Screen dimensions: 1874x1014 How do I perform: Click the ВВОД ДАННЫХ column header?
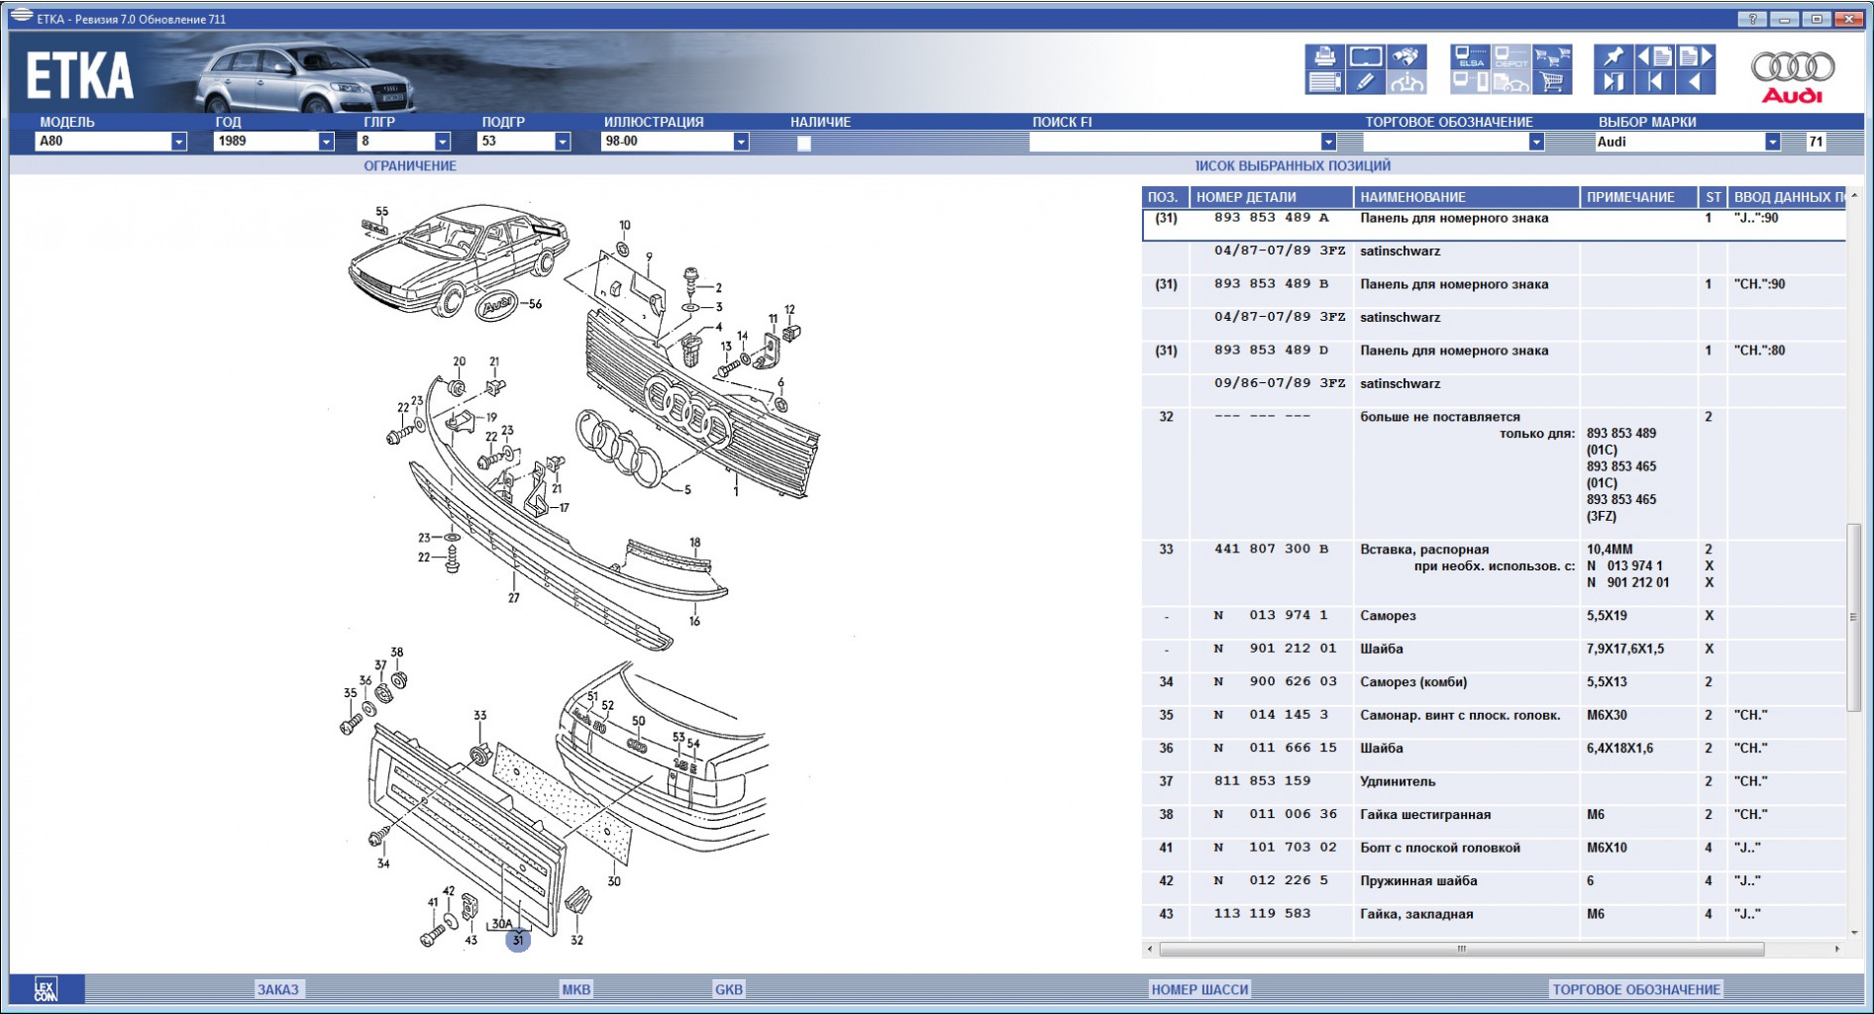tap(1788, 197)
